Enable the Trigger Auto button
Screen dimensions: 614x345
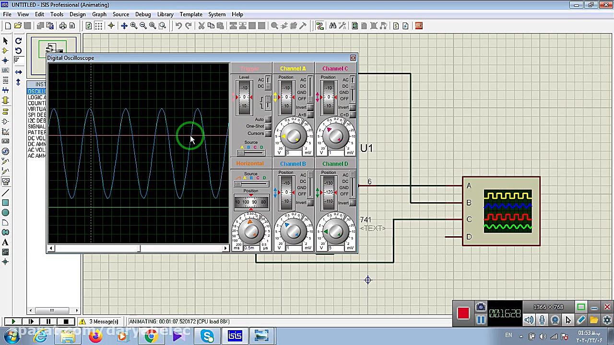click(268, 119)
